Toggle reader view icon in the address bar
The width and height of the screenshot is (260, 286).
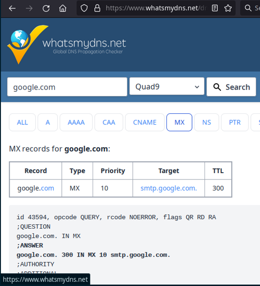coord(215,8)
